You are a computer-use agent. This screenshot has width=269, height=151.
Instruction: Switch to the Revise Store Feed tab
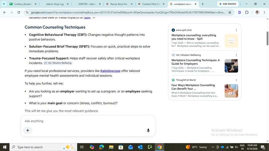point(119,4)
